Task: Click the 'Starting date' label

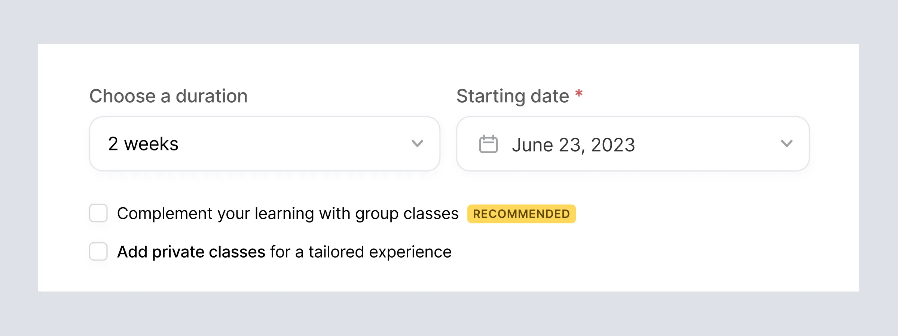Action: (513, 96)
